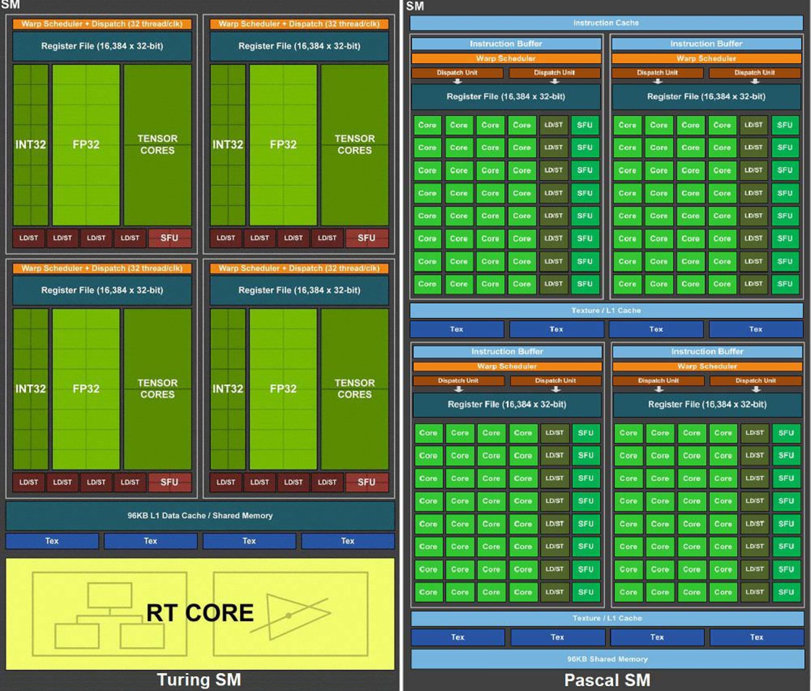Click the Turing SM caption
This screenshot has width=811, height=691.
point(199,680)
